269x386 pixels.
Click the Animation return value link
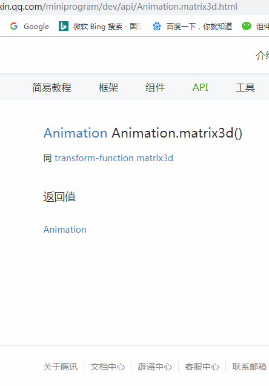[65, 230]
